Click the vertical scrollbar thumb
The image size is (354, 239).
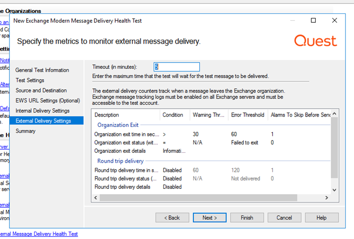pyautogui.click(x=334, y=148)
